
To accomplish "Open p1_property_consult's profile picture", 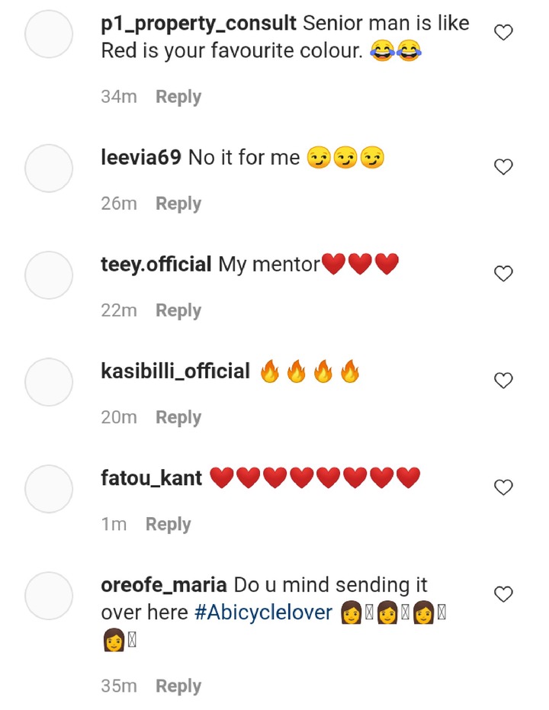I will [x=49, y=34].
